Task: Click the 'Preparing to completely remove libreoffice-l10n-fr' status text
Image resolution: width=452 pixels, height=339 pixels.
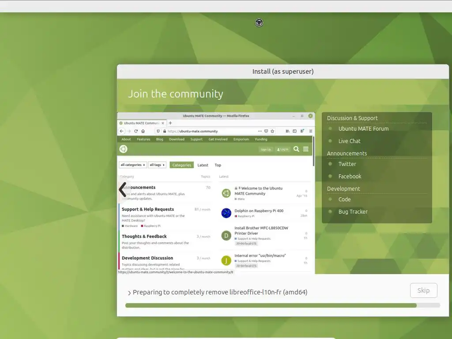Action: [x=220, y=292]
